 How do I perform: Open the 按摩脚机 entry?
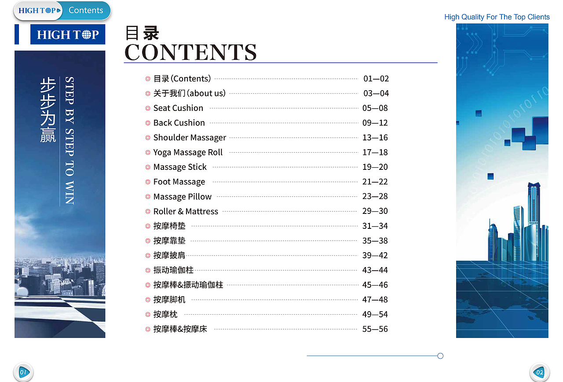(x=169, y=300)
